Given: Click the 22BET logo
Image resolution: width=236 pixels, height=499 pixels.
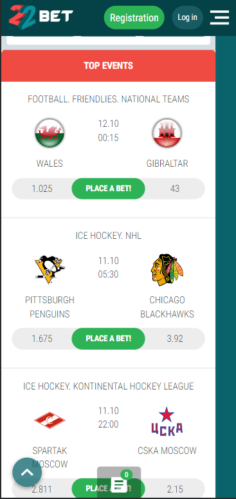Looking at the screenshot, I should coord(41,17).
